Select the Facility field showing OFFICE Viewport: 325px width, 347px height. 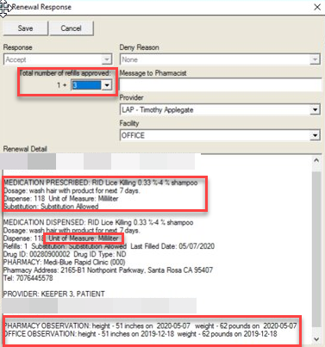220,135
